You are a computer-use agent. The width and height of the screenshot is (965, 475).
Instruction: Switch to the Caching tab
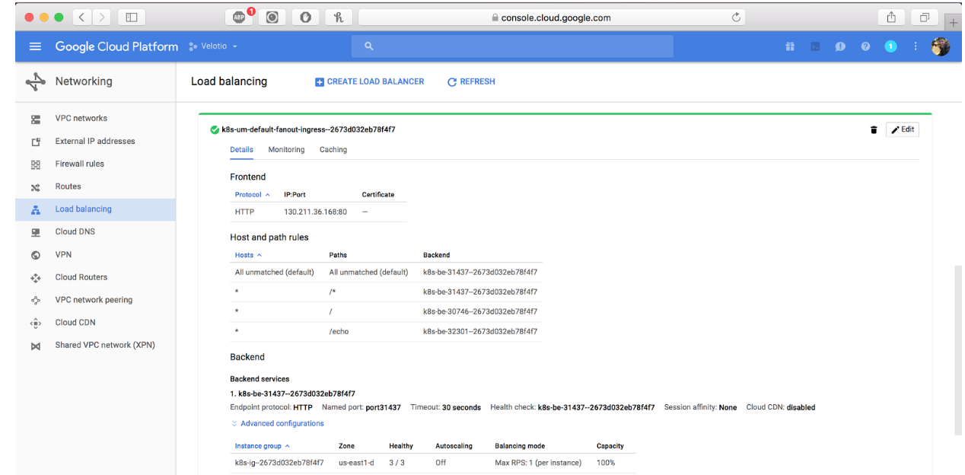(333, 150)
